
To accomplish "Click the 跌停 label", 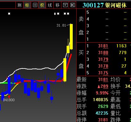I will coord(115,120).
